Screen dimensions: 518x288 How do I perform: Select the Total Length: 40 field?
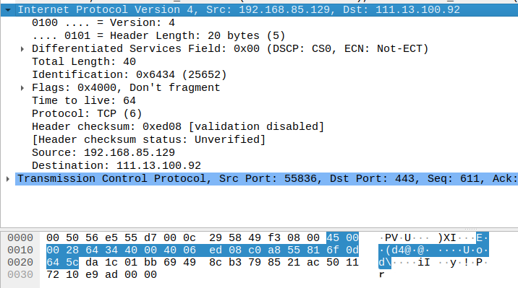point(84,61)
